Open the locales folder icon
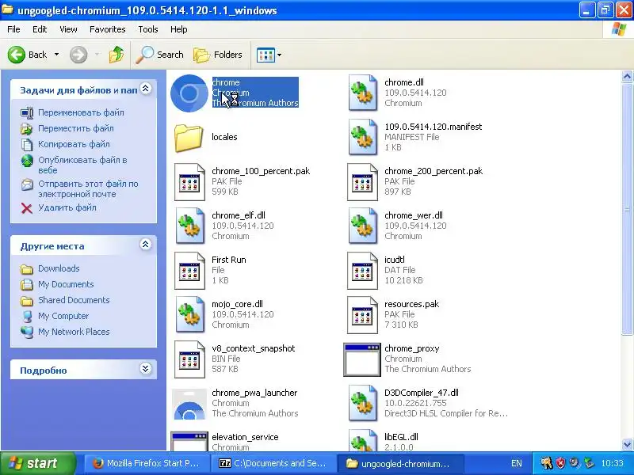Image resolution: width=634 pixels, height=475 pixels. click(x=189, y=138)
